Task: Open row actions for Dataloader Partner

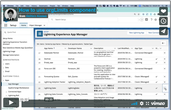Action: click(x=165, y=53)
